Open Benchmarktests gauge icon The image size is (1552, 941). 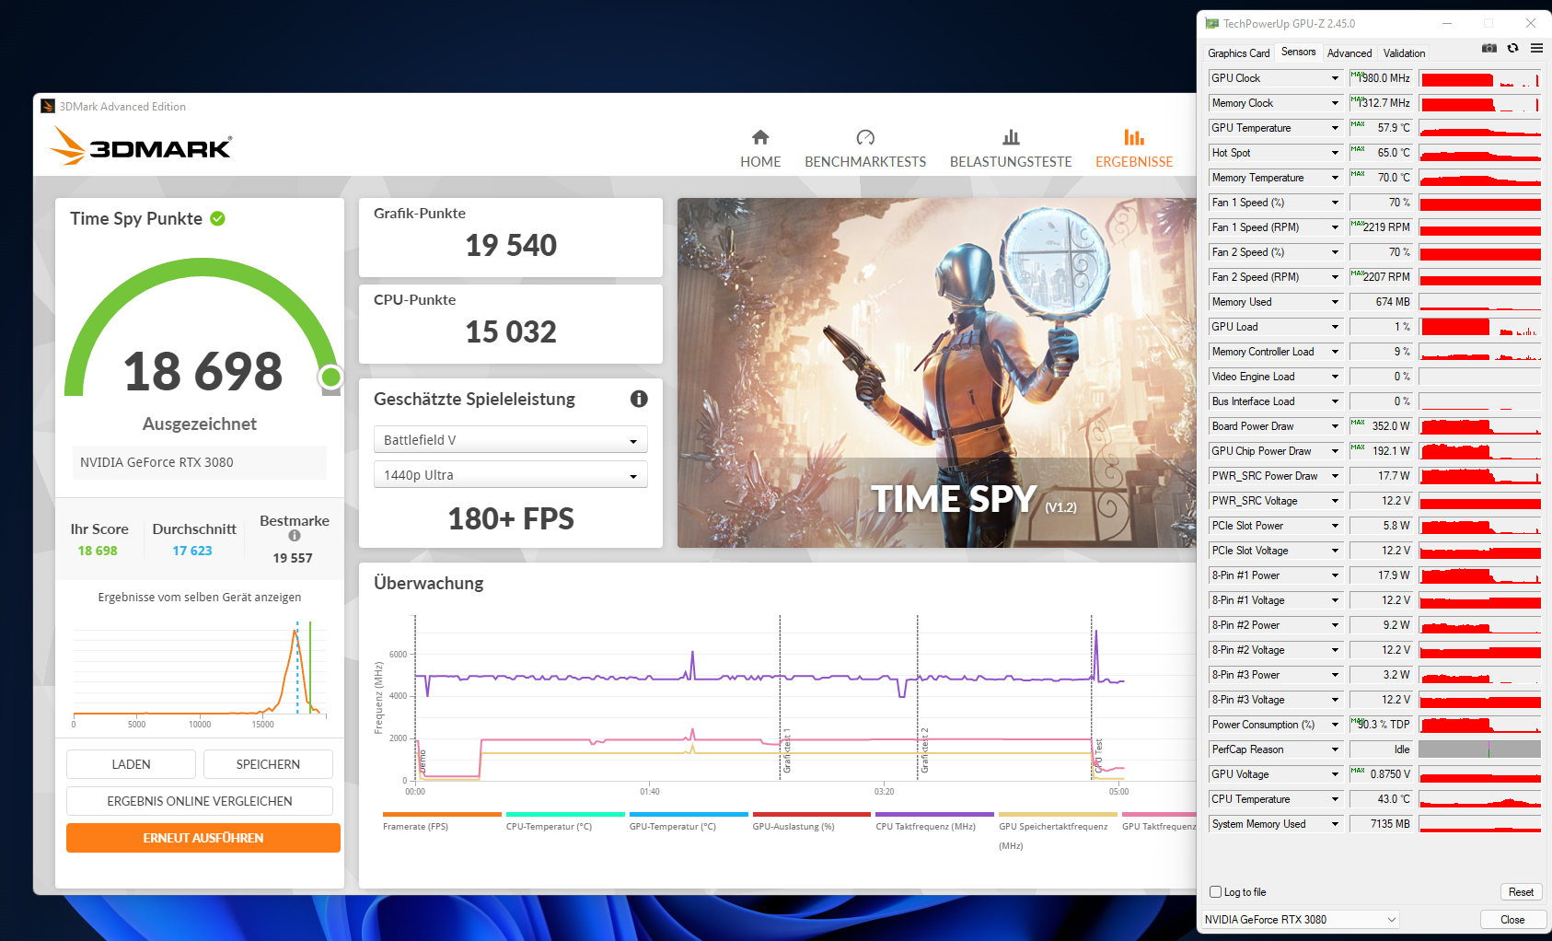coord(865,137)
